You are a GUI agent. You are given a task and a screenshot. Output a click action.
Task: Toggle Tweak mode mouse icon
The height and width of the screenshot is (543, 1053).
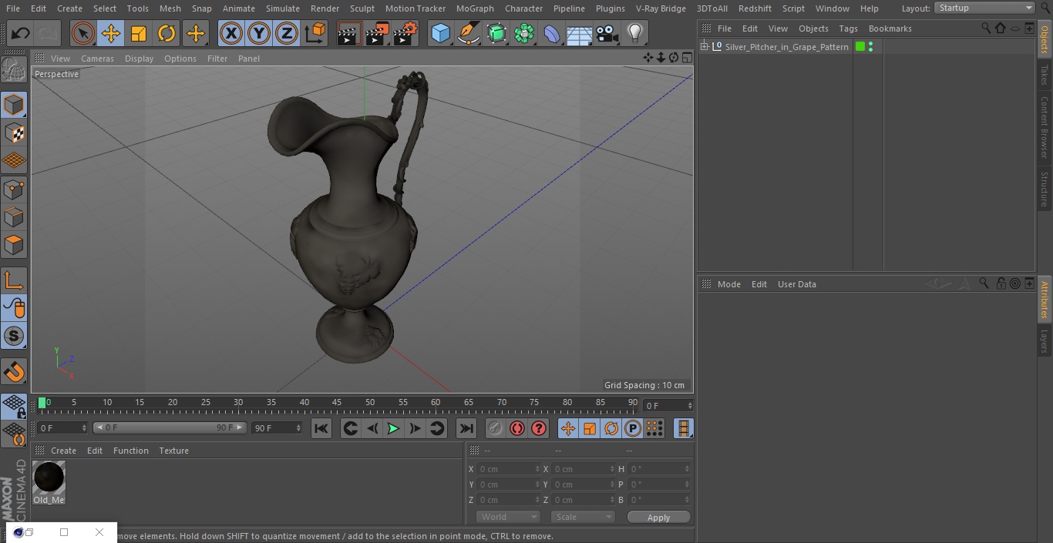[x=14, y=308]
